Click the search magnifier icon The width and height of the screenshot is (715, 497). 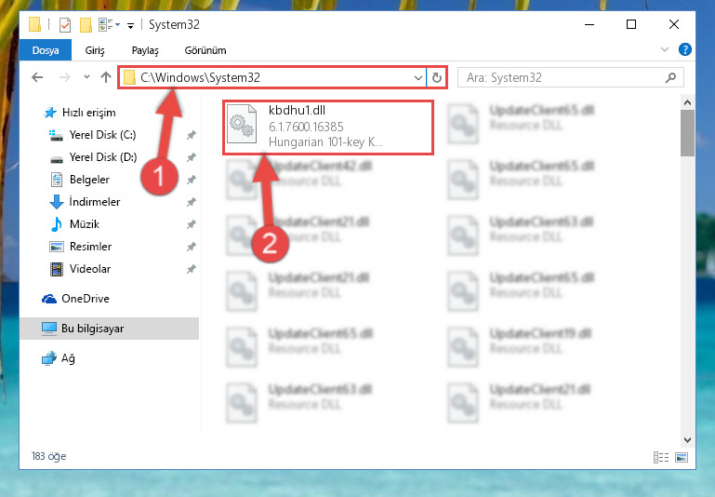point(670,77)
